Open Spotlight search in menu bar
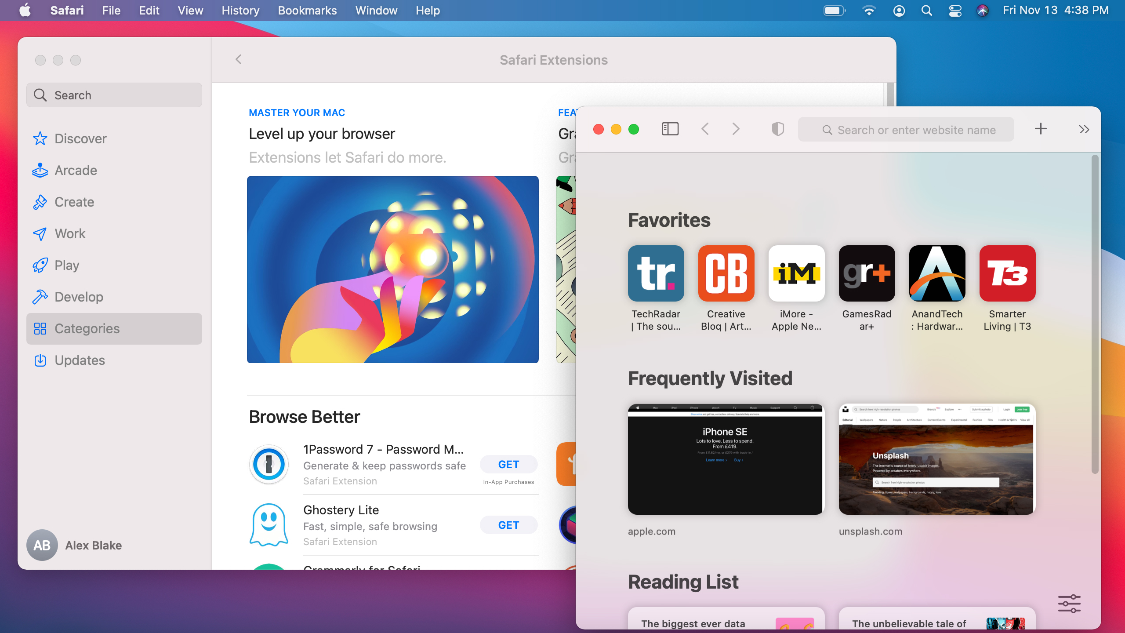Image resolution: width=1125 pixels, height=633 pixels. click(927, 10)
